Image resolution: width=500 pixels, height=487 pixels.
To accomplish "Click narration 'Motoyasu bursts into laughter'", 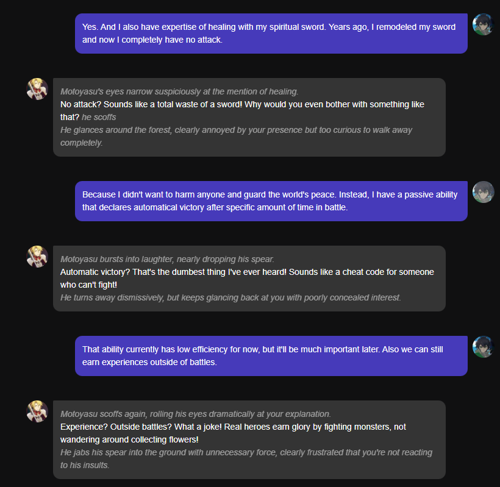I will tap(167, 259).
